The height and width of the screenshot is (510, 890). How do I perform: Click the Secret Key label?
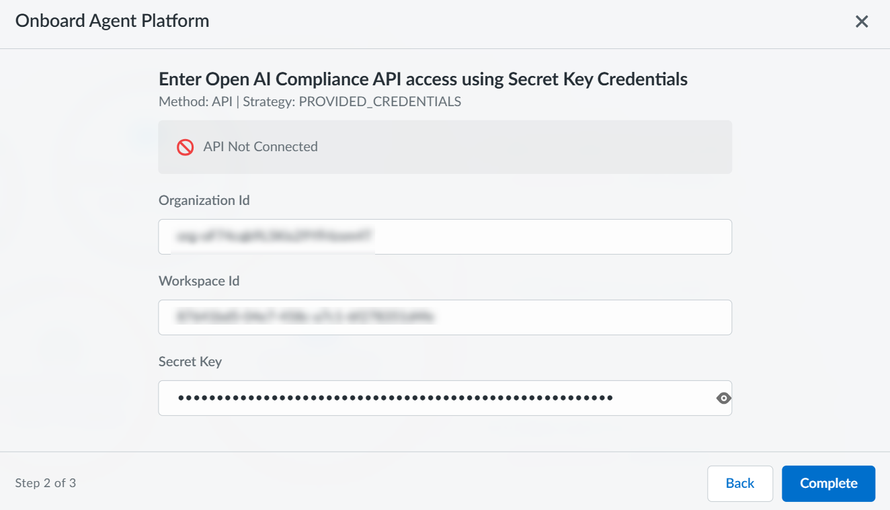click(x=190, y=362)
